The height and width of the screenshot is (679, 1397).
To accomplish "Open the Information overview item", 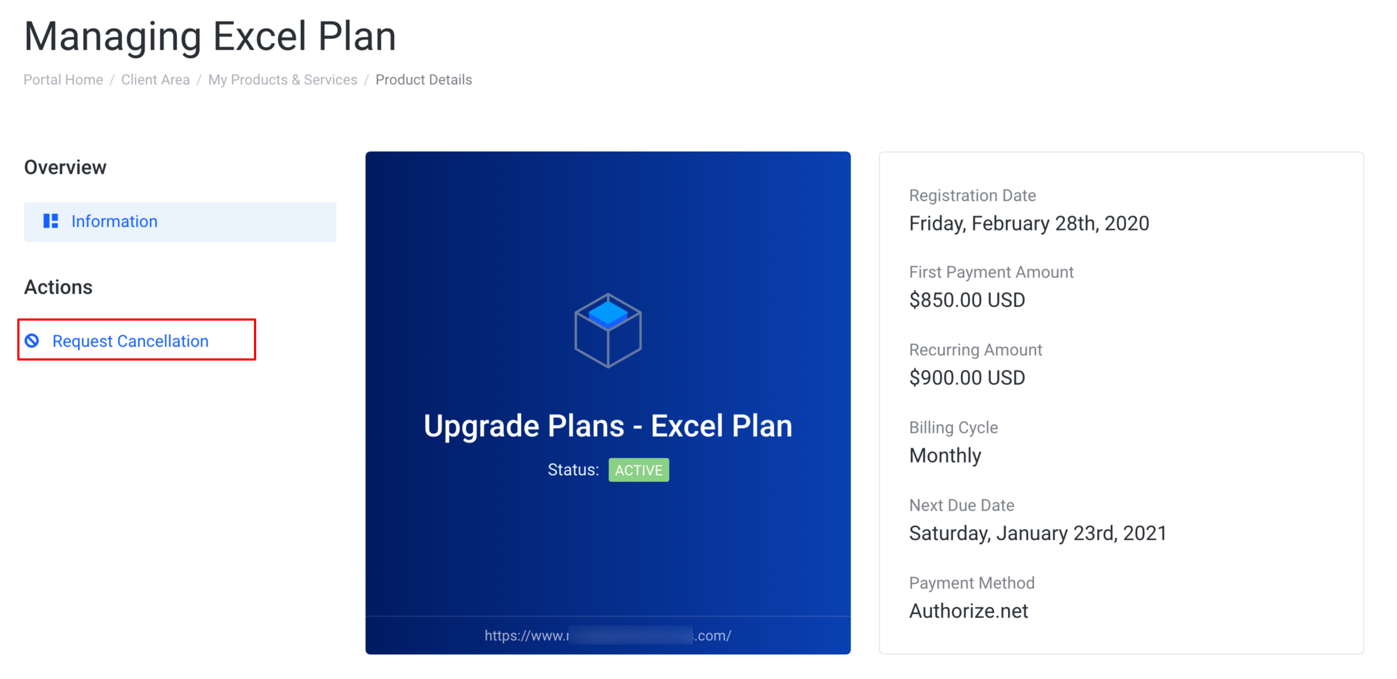I will coord(180,221).
